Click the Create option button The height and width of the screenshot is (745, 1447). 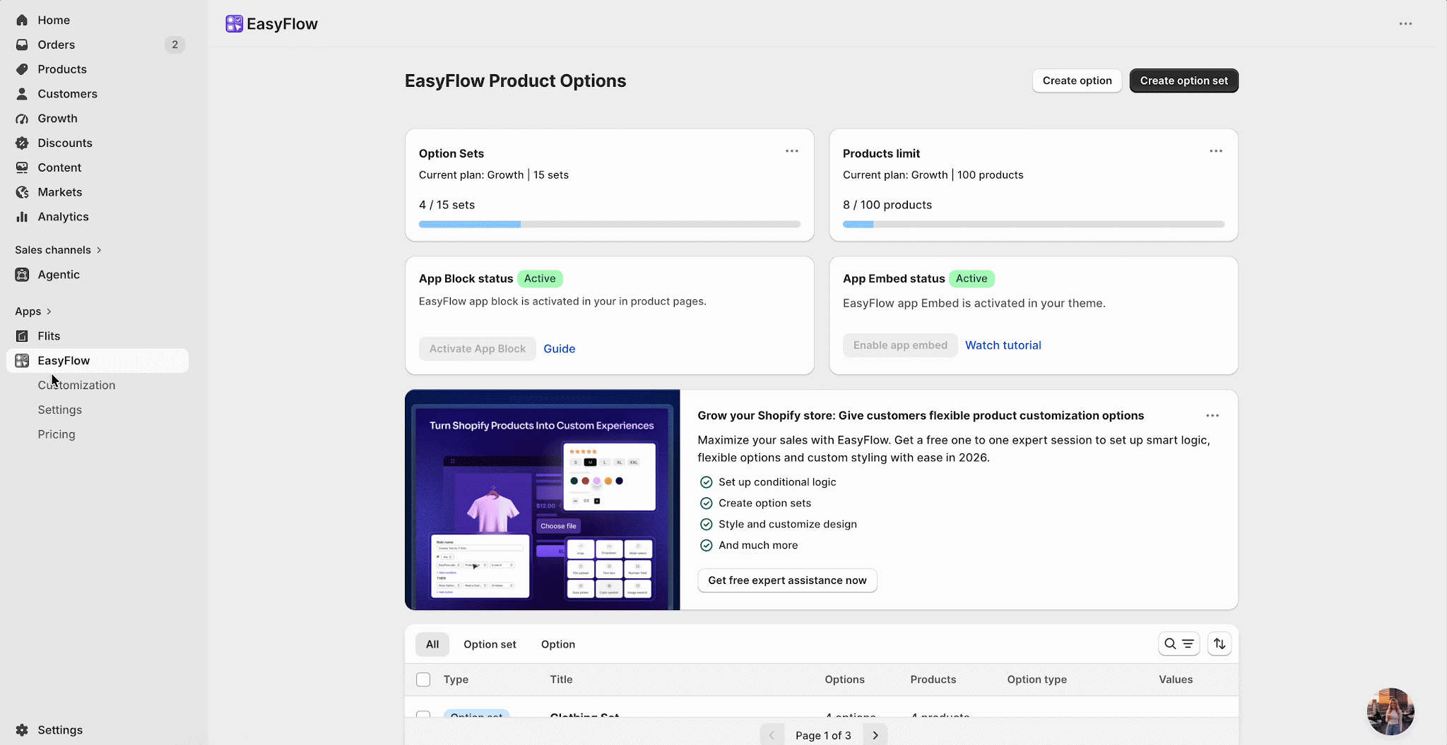pyautogui.click(x=1077, y=81)
